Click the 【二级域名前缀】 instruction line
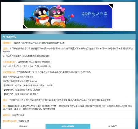 click(x=54, y=72)
